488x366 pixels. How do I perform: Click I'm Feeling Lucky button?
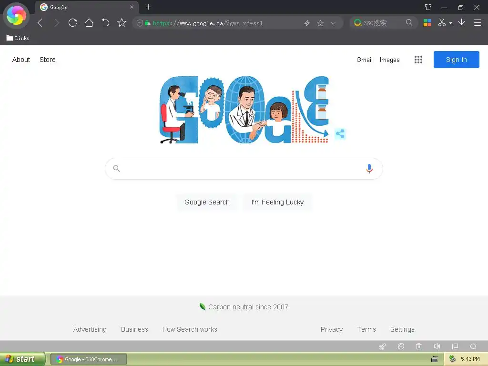tap(277, 202)
